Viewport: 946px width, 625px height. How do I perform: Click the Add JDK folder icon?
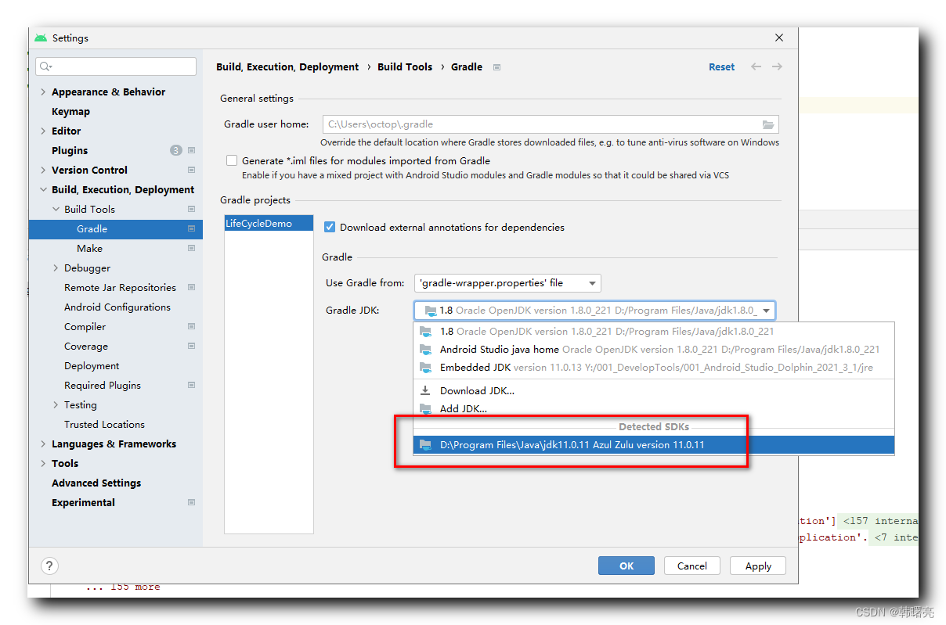427,408
